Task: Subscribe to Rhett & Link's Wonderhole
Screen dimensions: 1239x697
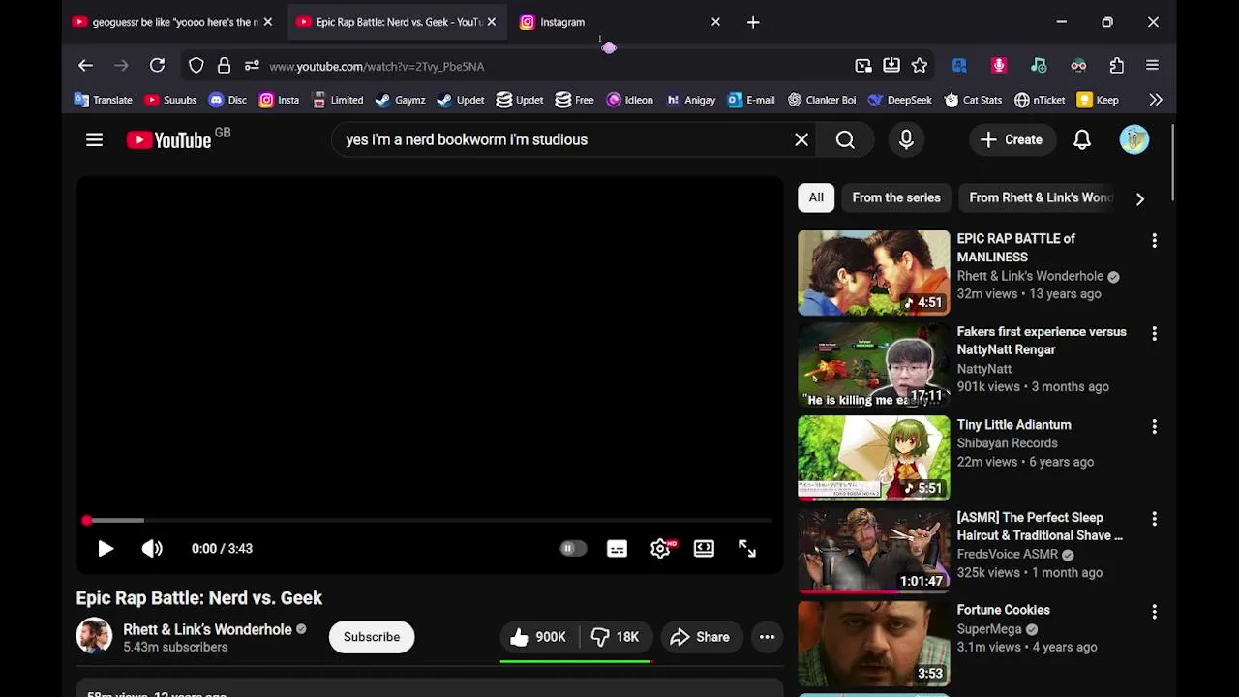Action: 372,637
